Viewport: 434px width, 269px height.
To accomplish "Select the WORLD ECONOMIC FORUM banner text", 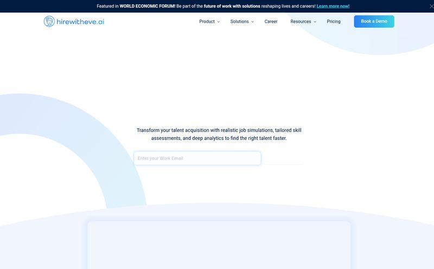I will 147,6.
